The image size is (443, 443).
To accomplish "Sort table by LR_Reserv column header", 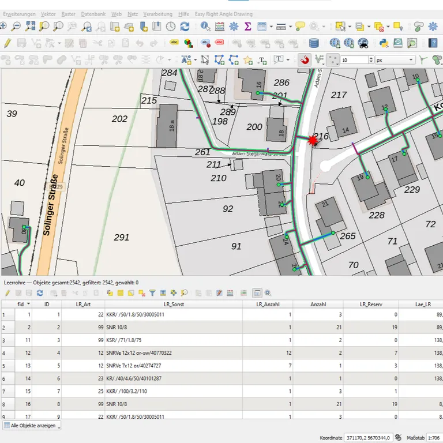I will [371, 305].
